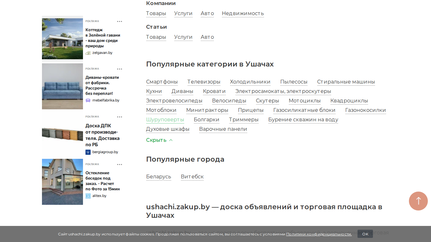Click the mebelfabrika.by site icon
This screenshot has height=242, width=431.
[x=88, y=101]
